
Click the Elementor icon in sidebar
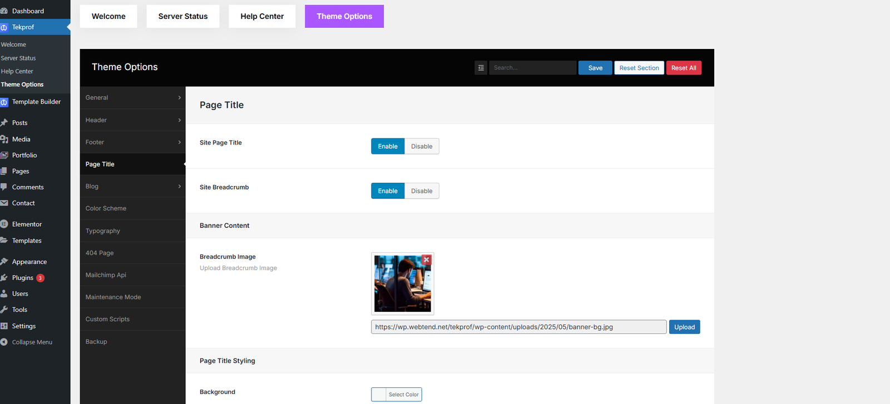pos(4,224)
